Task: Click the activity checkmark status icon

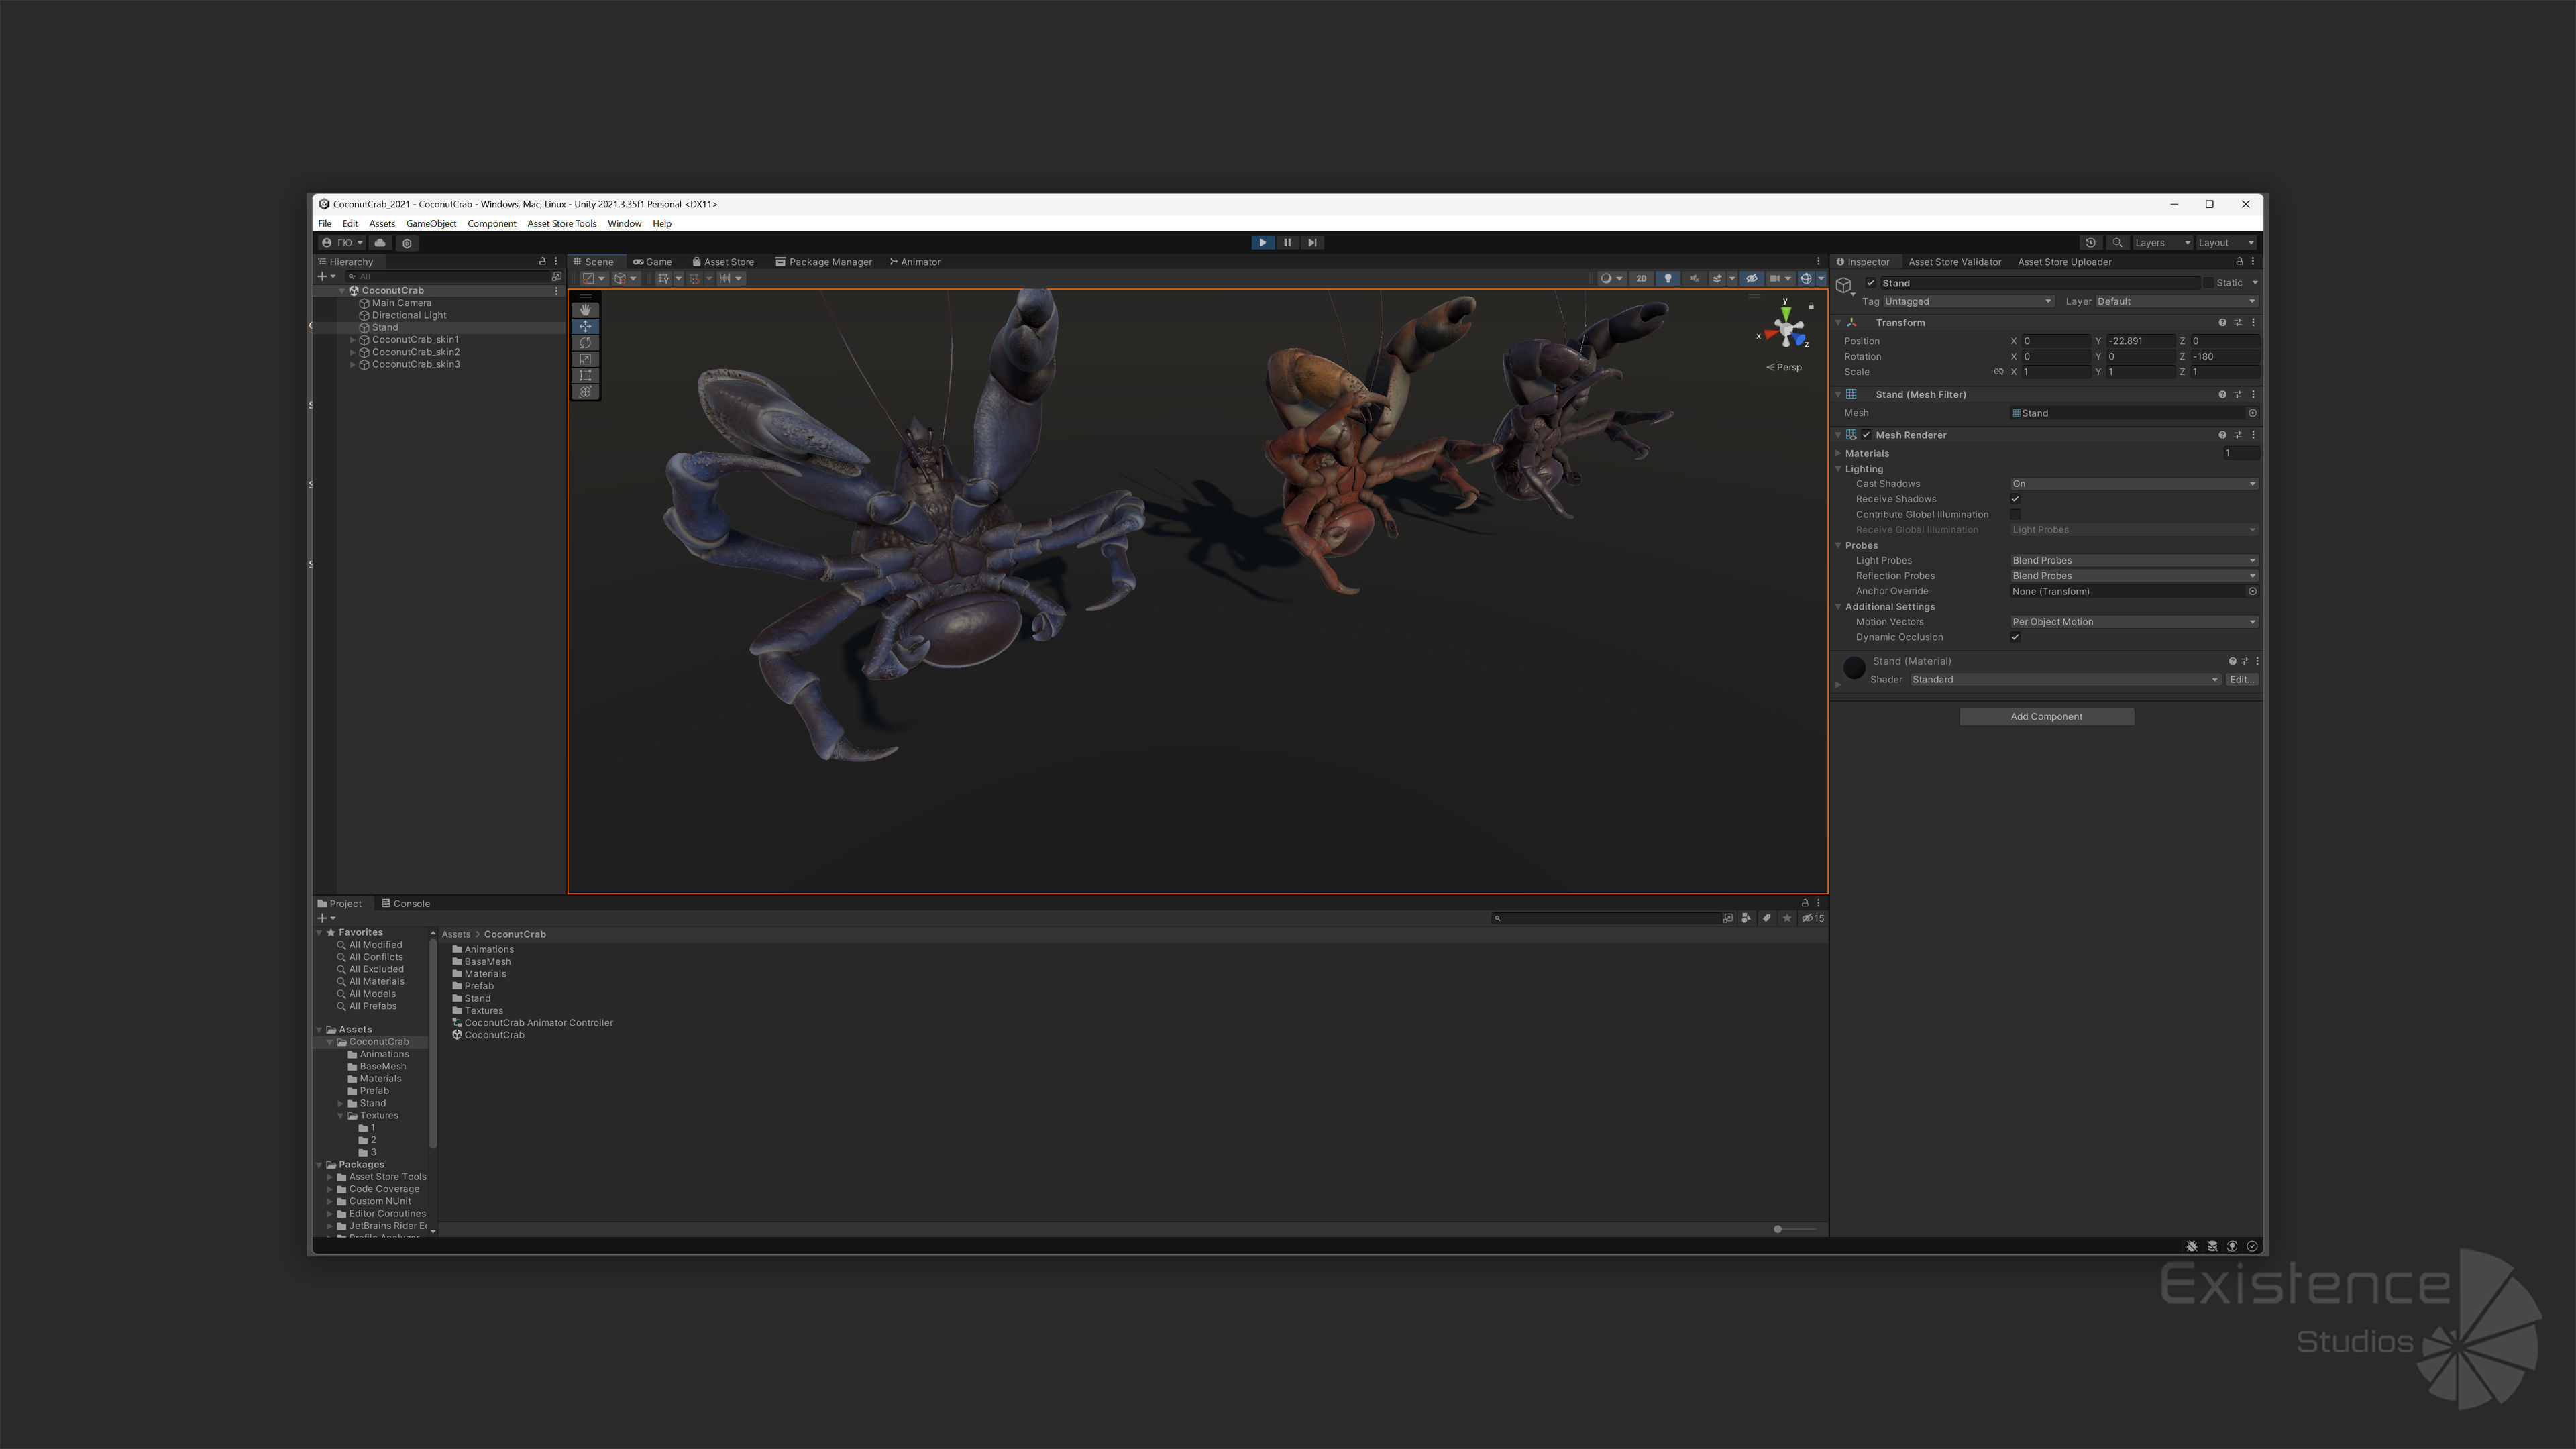Action: pyautogui.click(x=2252, y=1246)
